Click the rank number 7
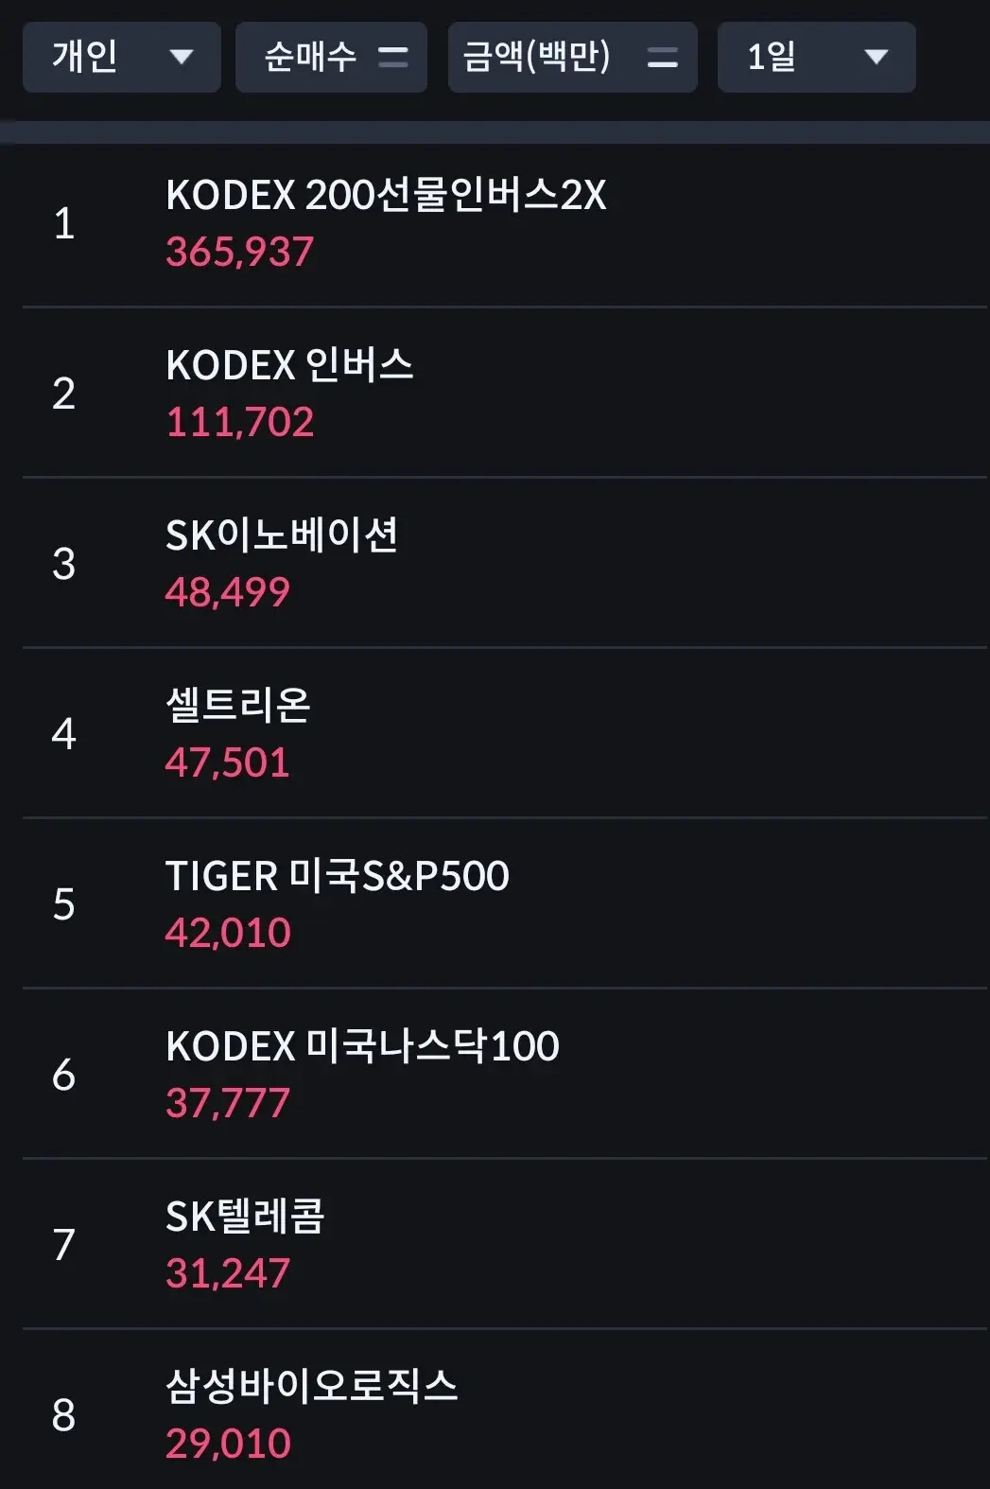 point(63,1245)
